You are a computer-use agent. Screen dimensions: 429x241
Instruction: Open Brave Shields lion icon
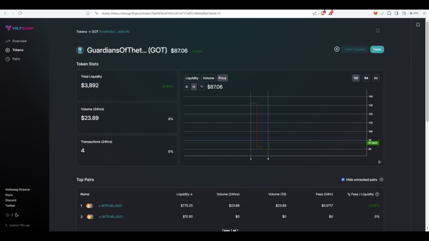[x=323, y=13]
